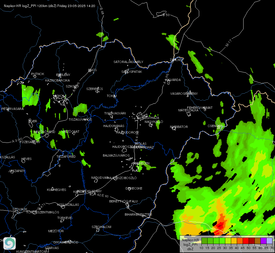
Task: Click the CSENGER city label
Action: (215, 126)
